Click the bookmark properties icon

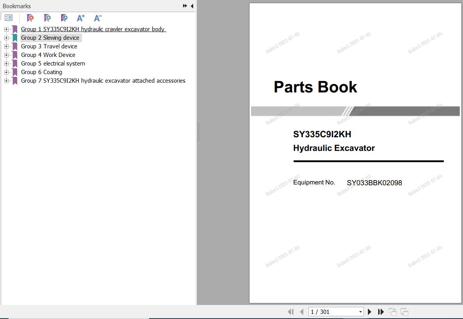[x=64, y=18]
